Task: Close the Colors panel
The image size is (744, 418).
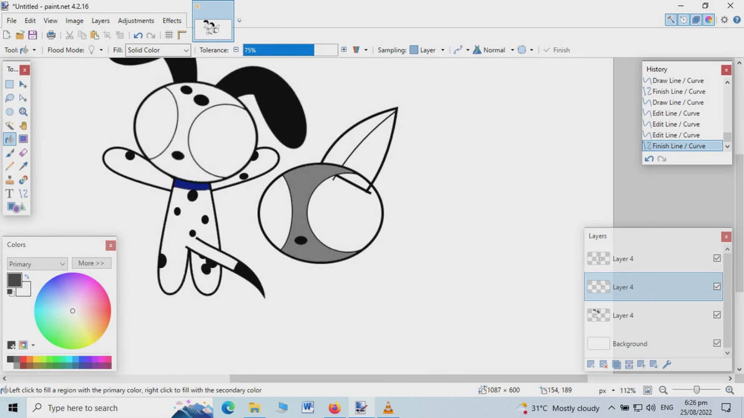Action: point(110,245)
